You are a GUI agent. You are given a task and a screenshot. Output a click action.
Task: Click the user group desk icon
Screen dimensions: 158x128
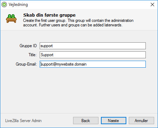point(11,18)
